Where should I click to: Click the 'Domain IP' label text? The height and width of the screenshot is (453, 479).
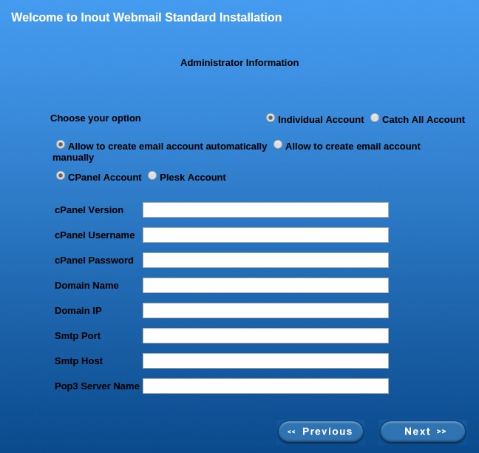(78, 311)
